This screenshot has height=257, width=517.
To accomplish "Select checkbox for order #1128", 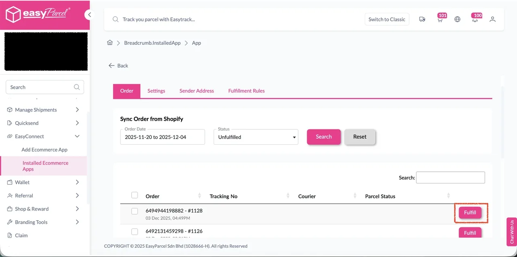I will click(x=135, y=211).
